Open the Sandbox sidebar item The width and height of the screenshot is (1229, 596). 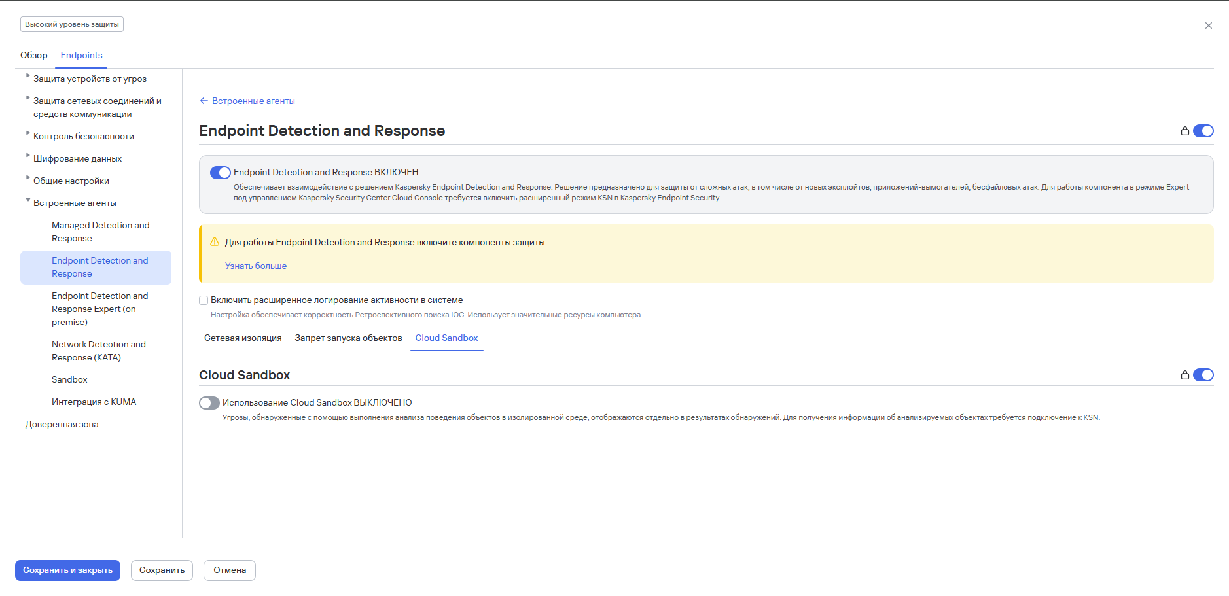[69, 379]
